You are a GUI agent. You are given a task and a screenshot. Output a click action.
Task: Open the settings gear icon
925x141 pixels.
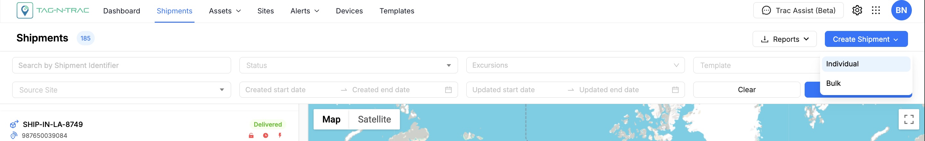tap(857, 10)
